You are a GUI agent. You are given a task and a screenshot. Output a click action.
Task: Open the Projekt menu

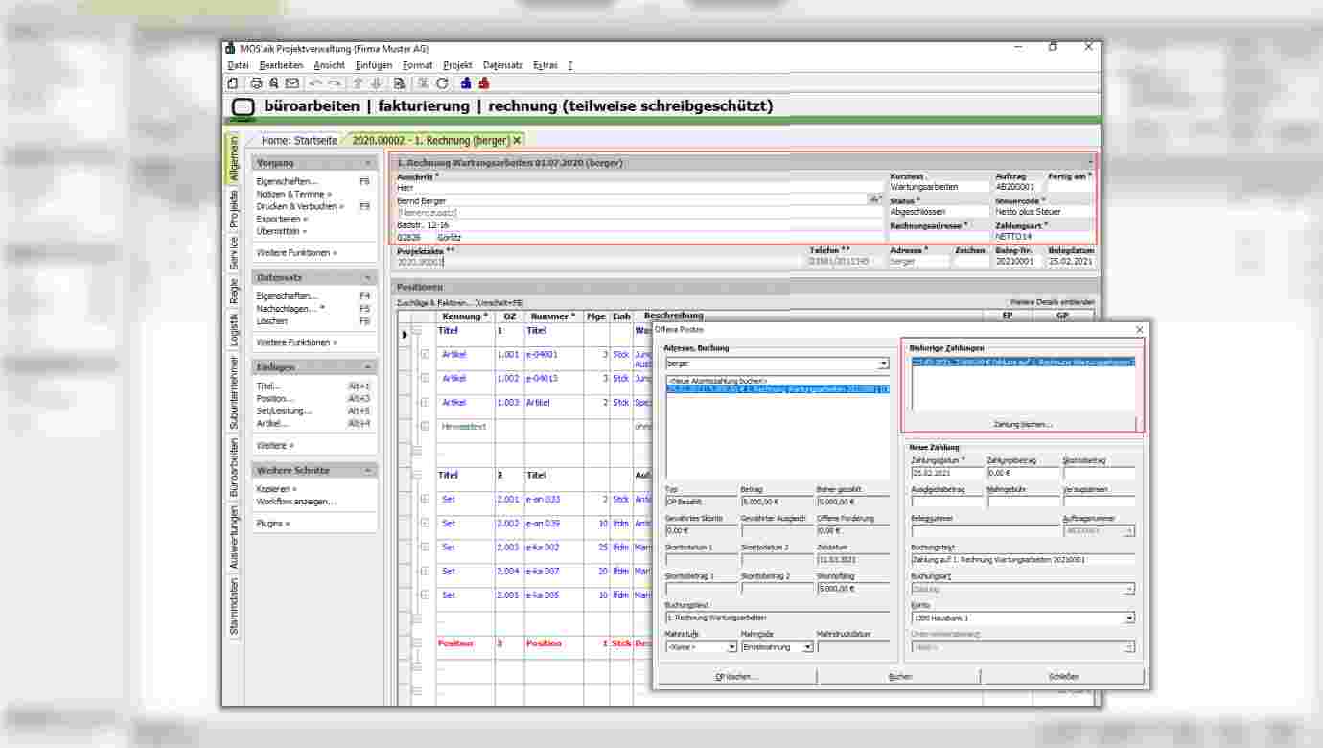(457, 65)
